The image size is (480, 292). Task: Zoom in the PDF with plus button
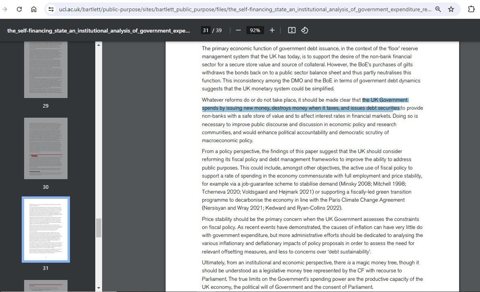(272, 30)
